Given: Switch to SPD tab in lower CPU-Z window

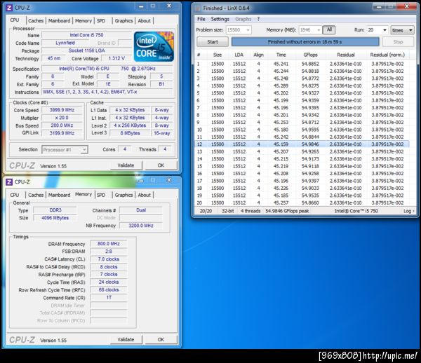Looking at the screenshot, I should pyautogui.click(x=101, y=195).
